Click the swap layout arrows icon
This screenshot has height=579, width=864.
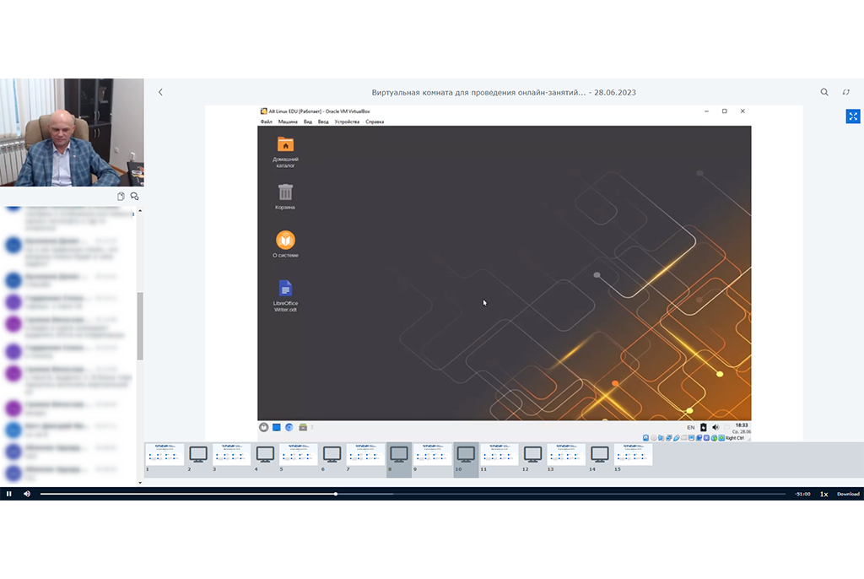845,92
